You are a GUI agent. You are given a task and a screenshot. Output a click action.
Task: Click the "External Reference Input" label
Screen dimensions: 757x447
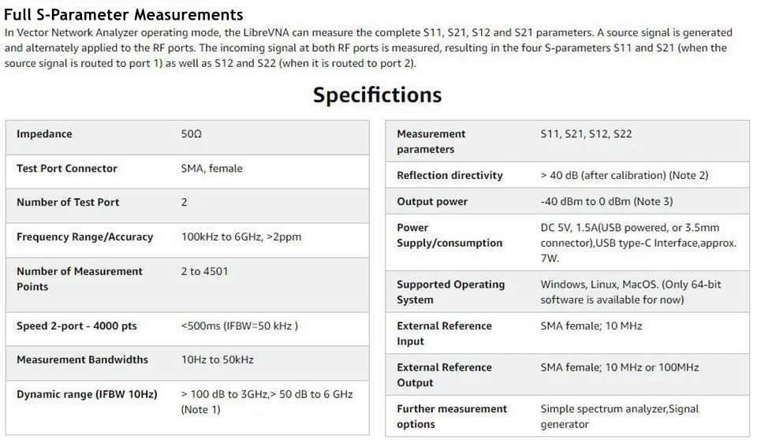[x=444, y=333]
